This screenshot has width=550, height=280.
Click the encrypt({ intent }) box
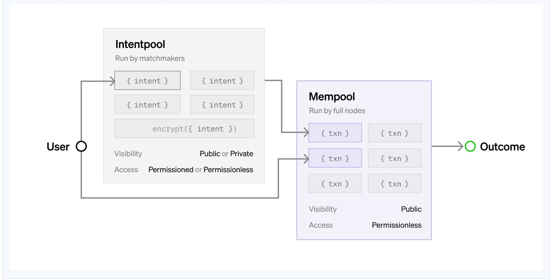[184, 129]
